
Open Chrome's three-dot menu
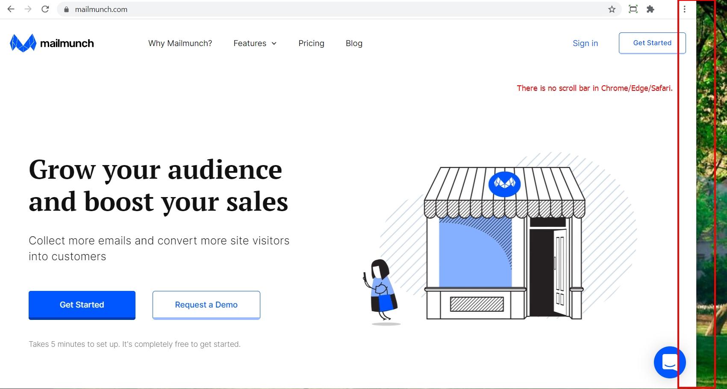click(684, 9)
